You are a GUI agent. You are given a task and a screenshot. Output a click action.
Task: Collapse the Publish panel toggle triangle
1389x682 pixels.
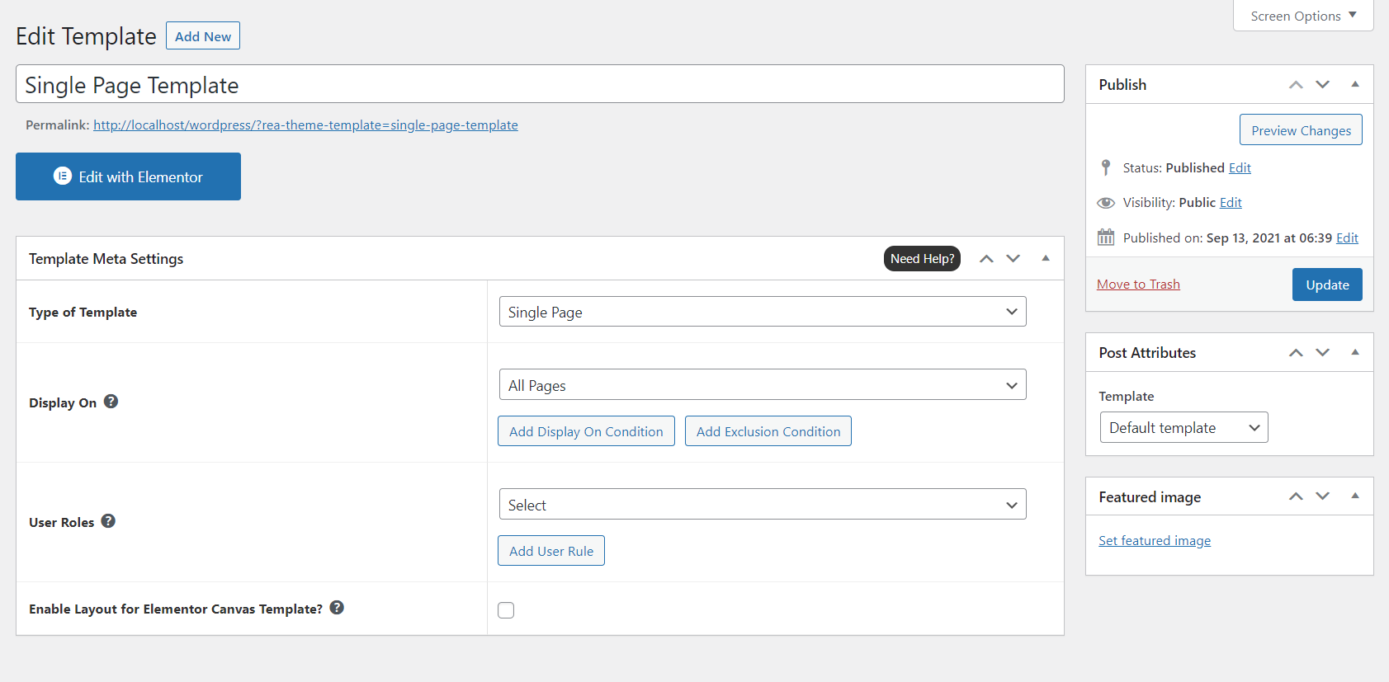(1355, 84)
